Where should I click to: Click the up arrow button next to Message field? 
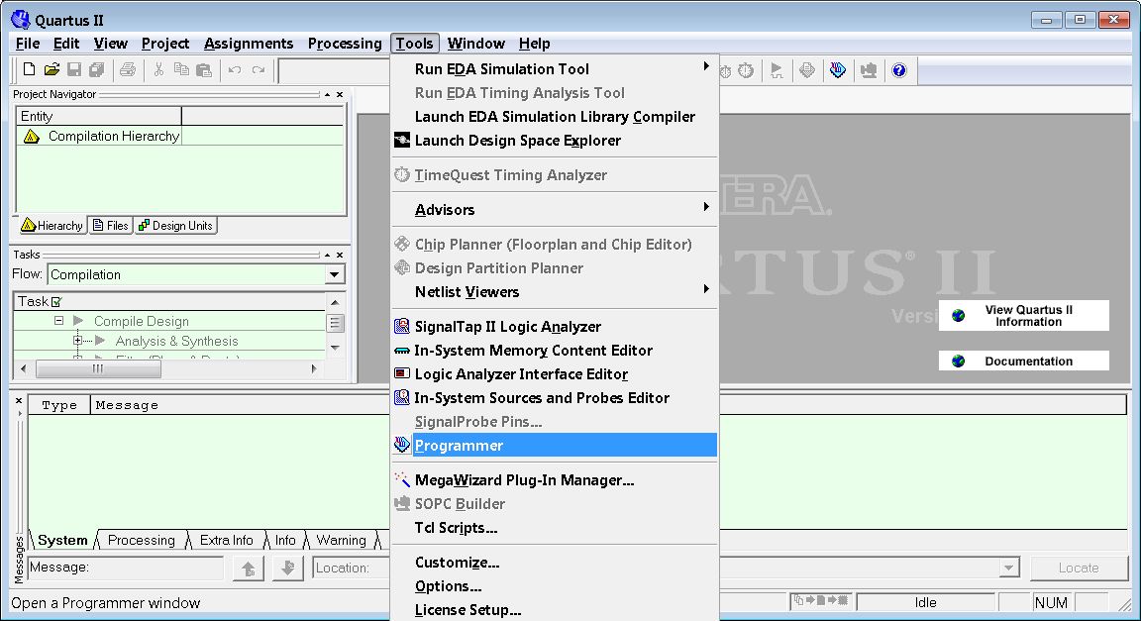click(x=249, y=568)
